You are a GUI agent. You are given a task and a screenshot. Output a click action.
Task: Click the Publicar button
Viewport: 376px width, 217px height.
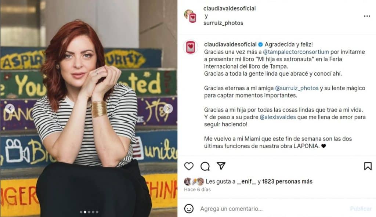[361, 209]
